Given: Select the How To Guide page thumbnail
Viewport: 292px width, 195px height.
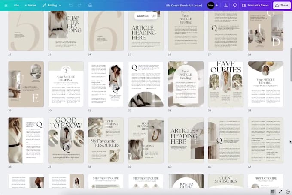Looking at the screenshot, I should coord(186,181).
